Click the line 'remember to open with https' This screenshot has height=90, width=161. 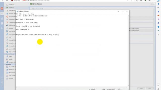click(x=27, y=23)
